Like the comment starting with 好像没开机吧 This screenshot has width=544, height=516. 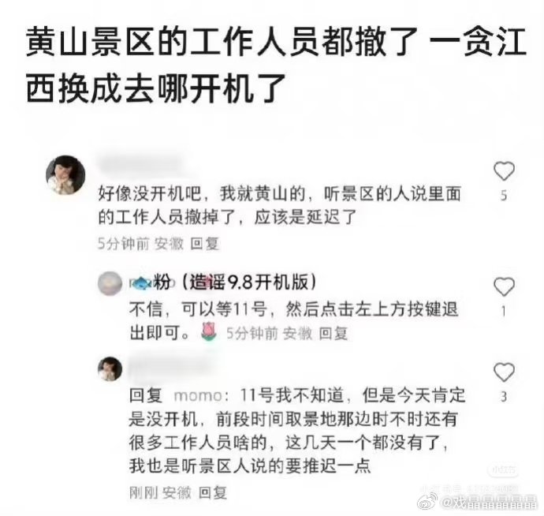coord(504,171)
